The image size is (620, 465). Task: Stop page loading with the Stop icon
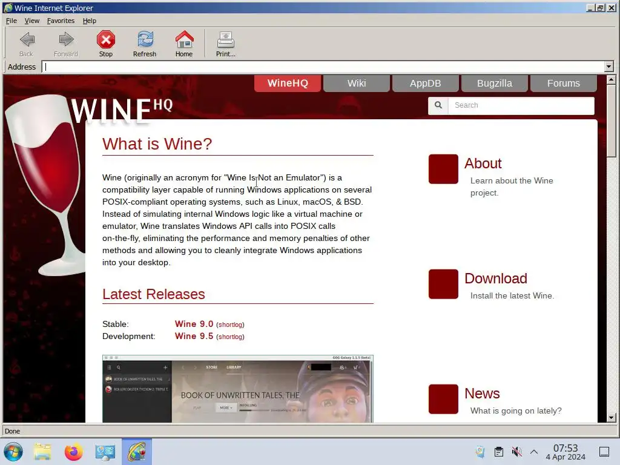click(x=105, y=39)
